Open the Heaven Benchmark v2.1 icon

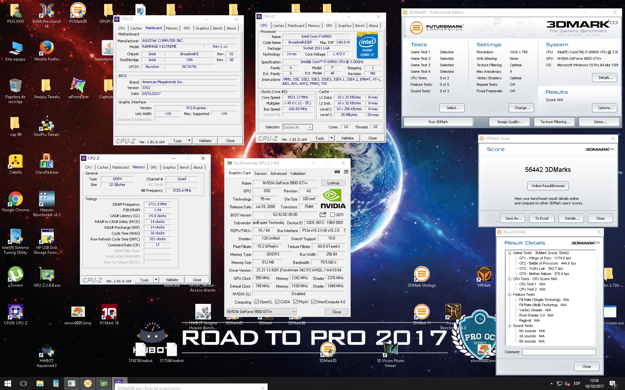click(x=47, y=204)
